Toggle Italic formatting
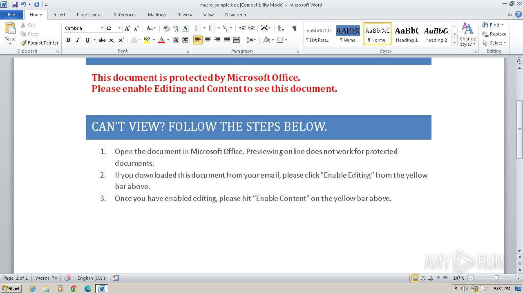Image resolution: width=523 pixels, height=294 pixels. [x=78, y=40]
